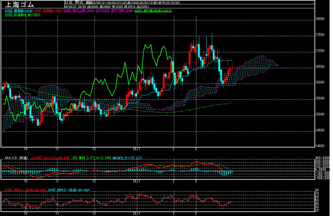The width and height of the screenshot is (333, 216).
Task: Click the 14000 price axis label
Action: click(x=320, y=146)
